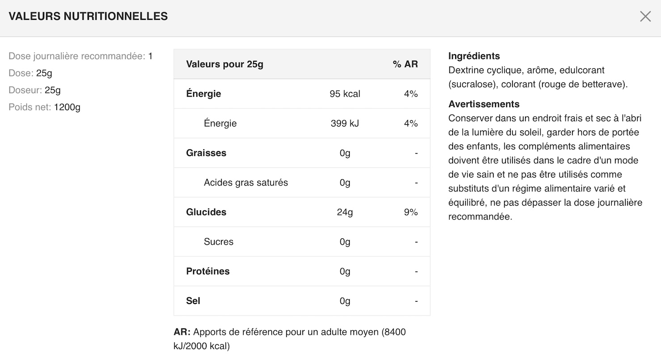
Task: Select the Doseur label text
Action: (25, 90)
